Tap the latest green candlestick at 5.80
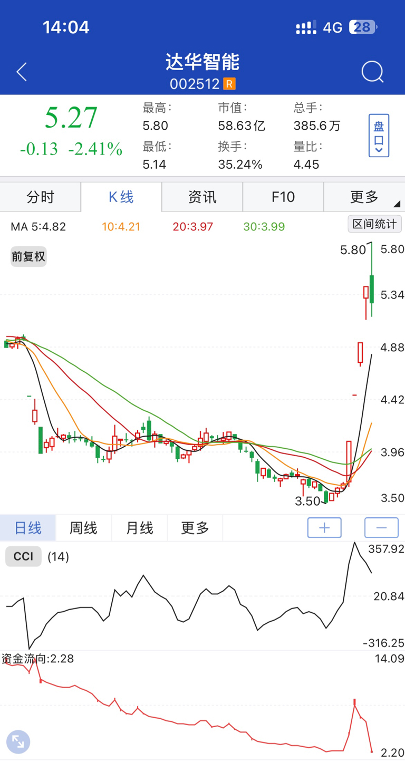The image size is (405, 762). click(x=372, y=288)
